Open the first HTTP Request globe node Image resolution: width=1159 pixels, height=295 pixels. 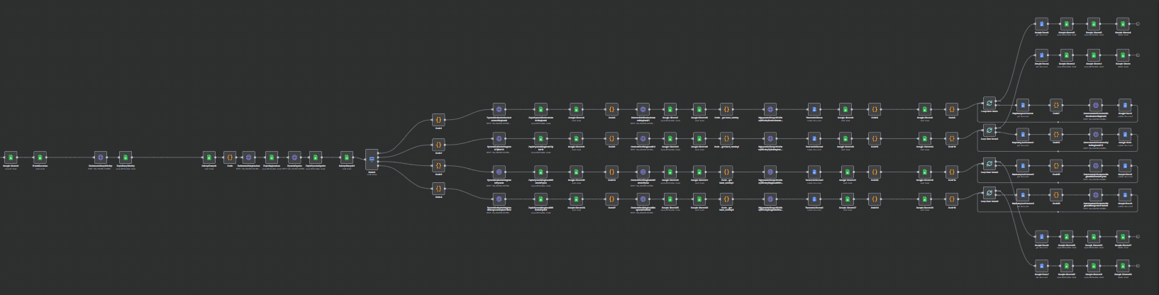click(100, 157)
